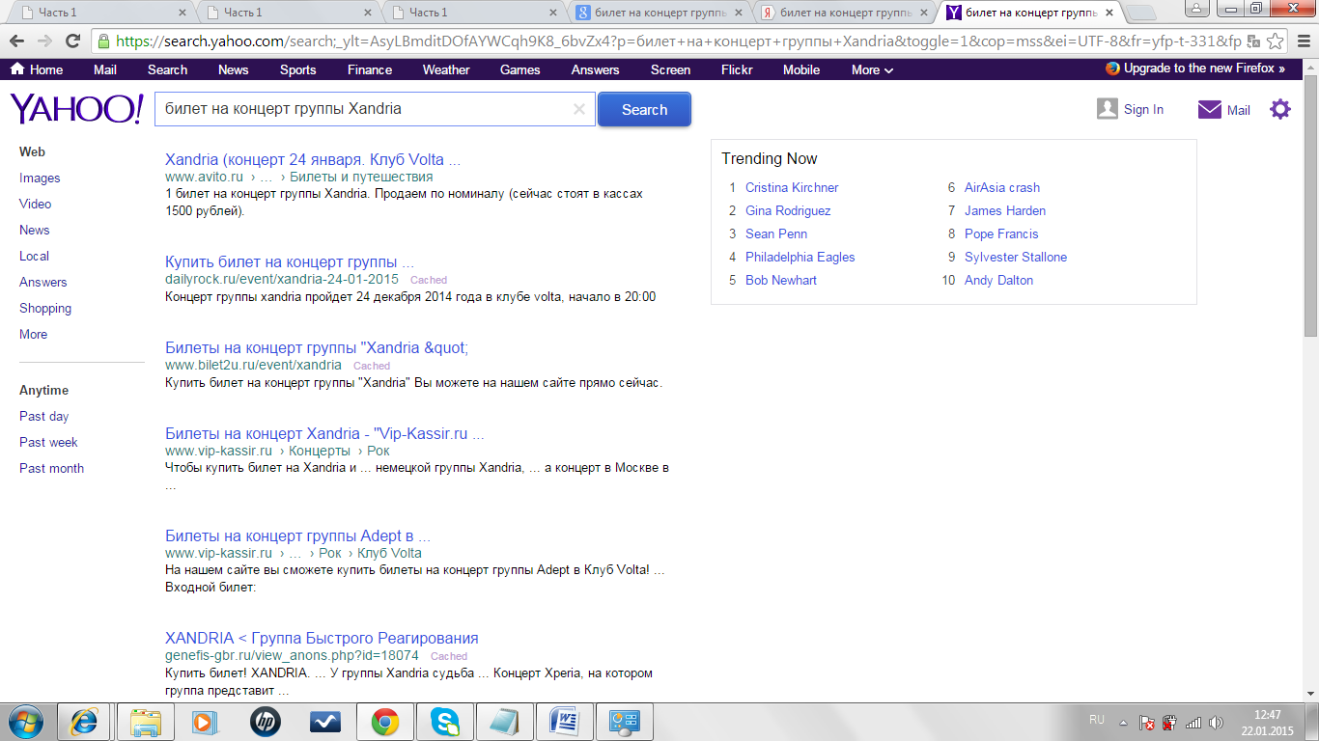Open Microsoft Word from taskbar
The width and height of the screenshot is (1319, 741).
tap(565, 722)
